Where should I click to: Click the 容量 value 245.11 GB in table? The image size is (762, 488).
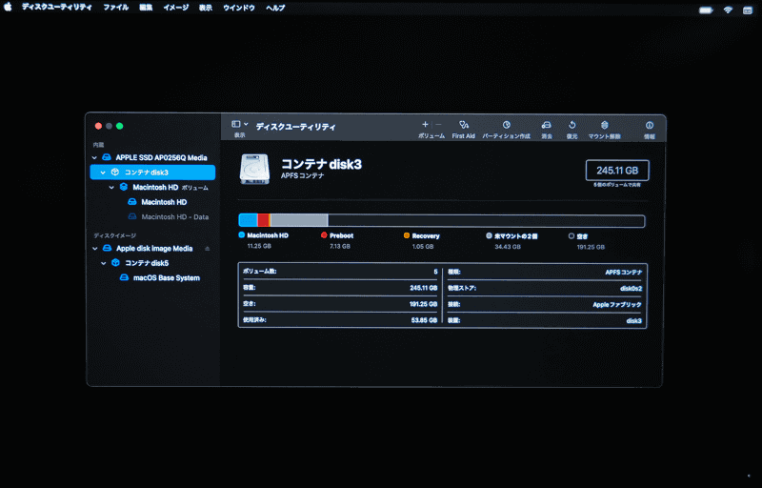click(423, 288)
